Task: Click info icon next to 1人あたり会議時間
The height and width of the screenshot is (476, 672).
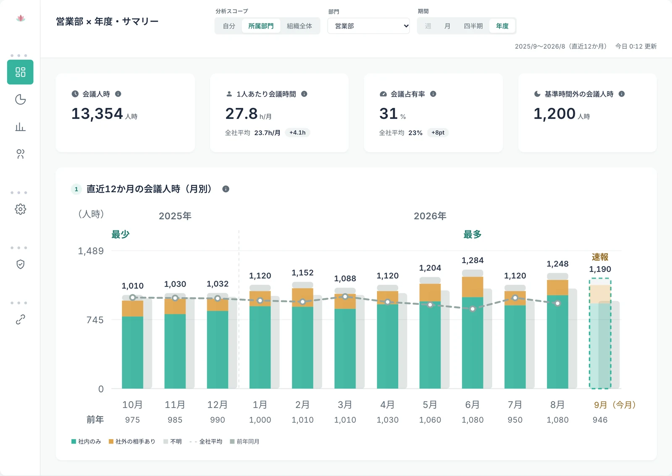Action: [x=304, y=94]
